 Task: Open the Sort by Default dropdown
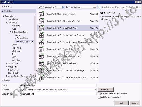coord(93,7)
